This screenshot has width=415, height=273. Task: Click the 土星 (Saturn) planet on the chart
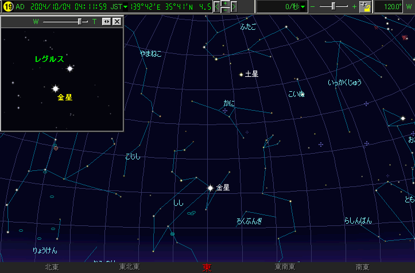click(241, 75)
